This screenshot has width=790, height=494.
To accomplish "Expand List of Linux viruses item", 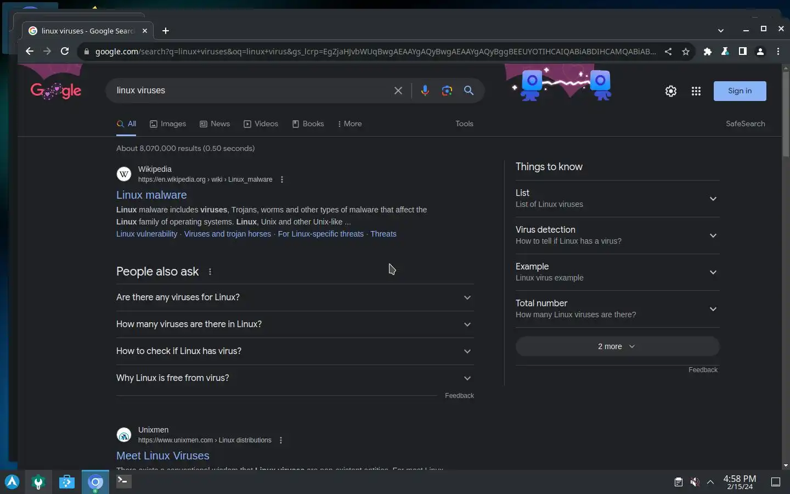I will pyautogui.click(x=617, y=199).
